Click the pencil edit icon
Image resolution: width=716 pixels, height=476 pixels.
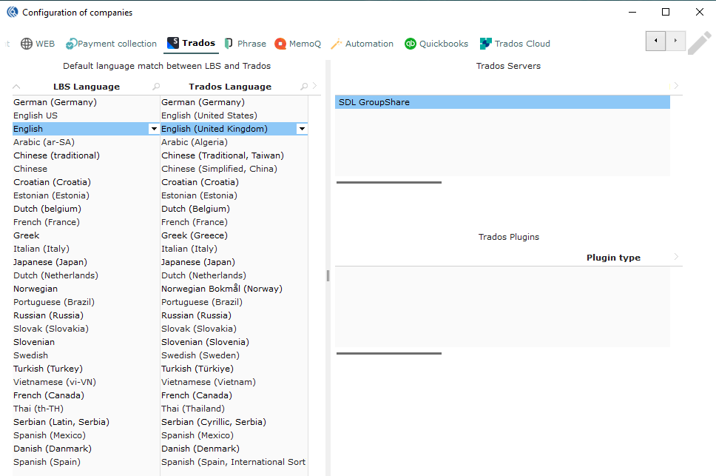point(699,43)
